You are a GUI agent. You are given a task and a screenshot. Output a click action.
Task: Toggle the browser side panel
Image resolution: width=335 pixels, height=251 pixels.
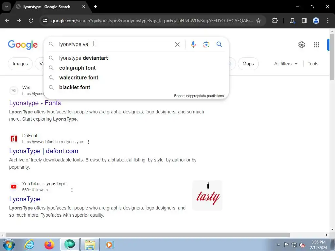click(x=304, y=21)
